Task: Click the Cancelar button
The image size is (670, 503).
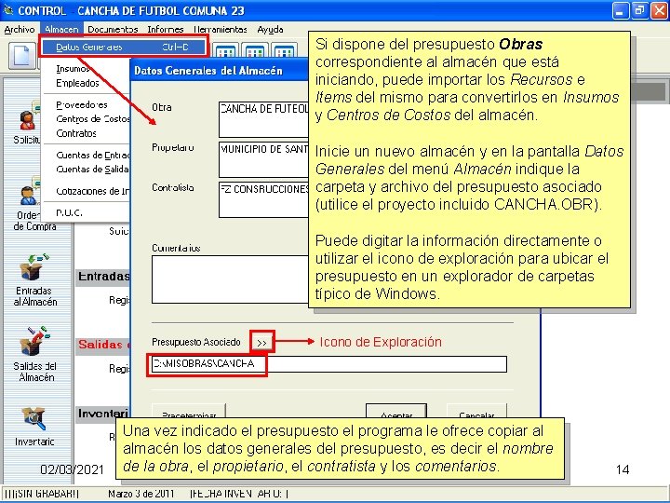Action: pyautogui.click(x=476, y=412)
